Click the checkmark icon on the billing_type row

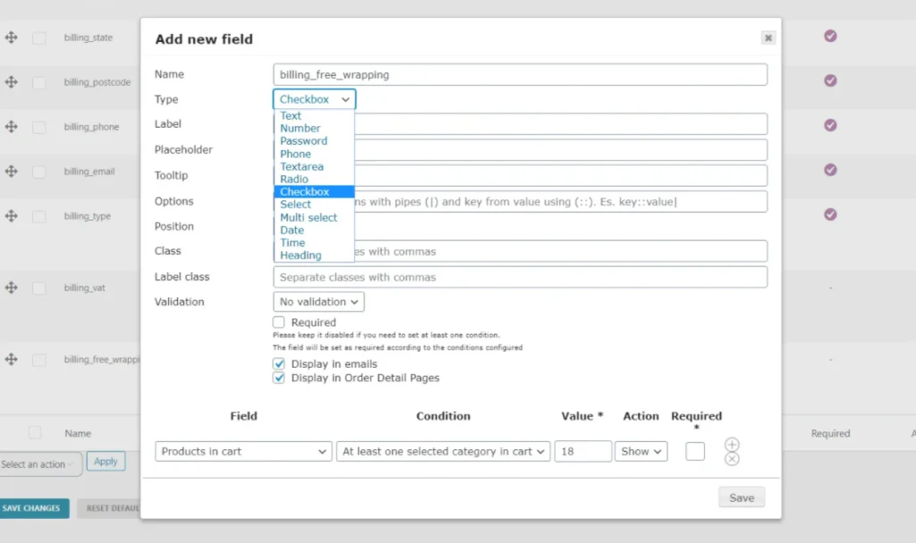pos(830,216)
